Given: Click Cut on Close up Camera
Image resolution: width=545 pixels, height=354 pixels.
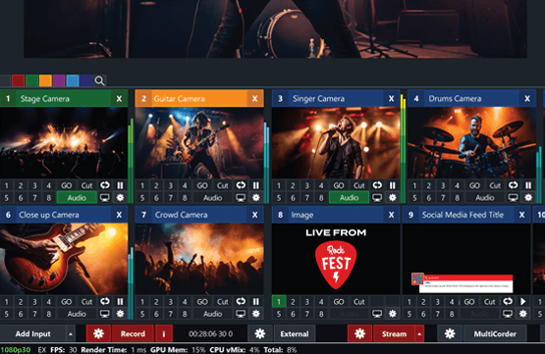Looking at the screenshot, I should tap(86, 302).
